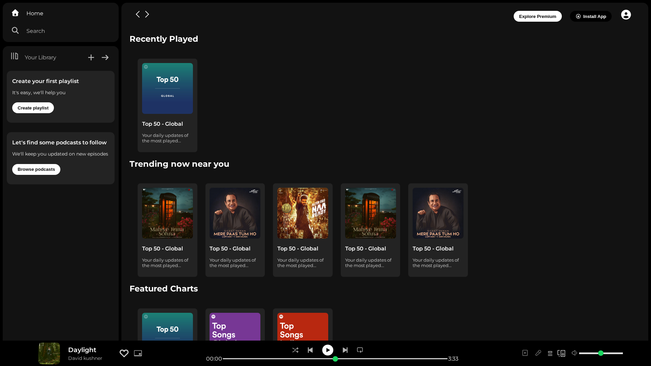The height and width of the screenshot is (366, 651).
Task: Click the volume slider handle
Action: pos(601,353)
